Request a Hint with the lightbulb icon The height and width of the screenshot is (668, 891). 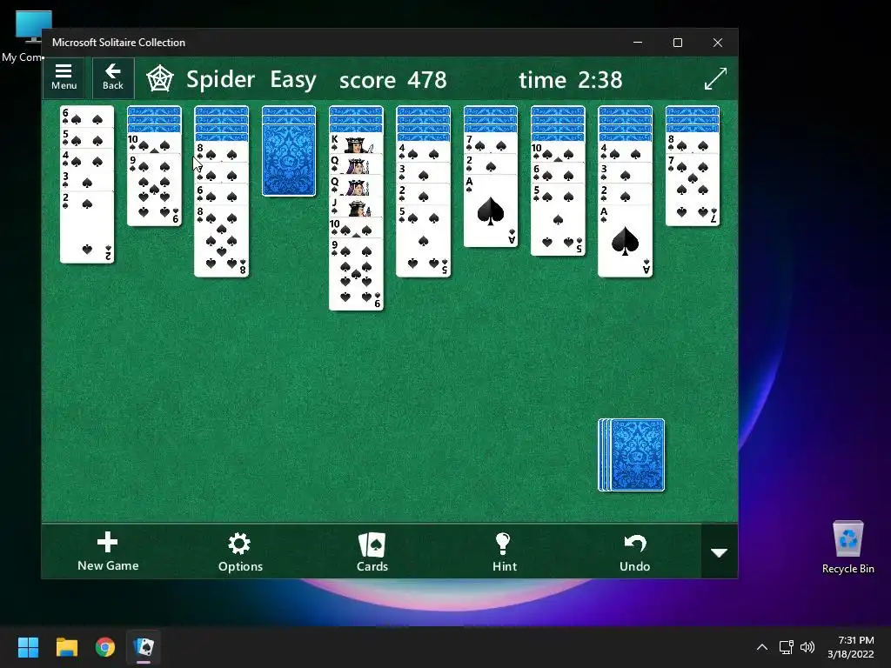point(504,551)
